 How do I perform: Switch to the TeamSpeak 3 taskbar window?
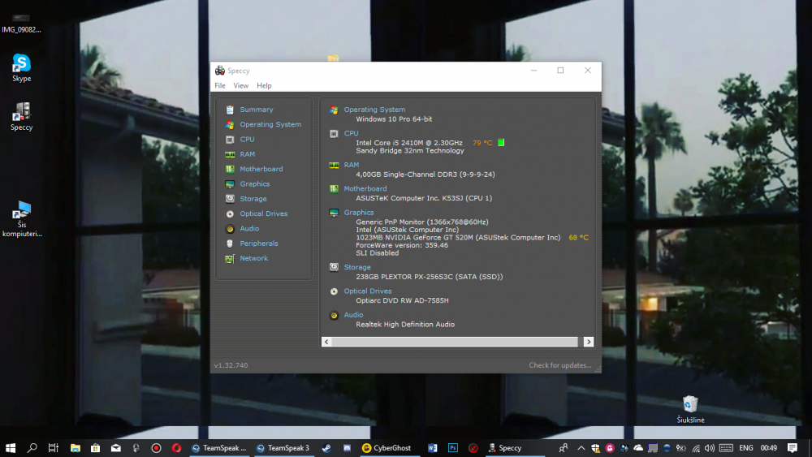click(283, 448)
